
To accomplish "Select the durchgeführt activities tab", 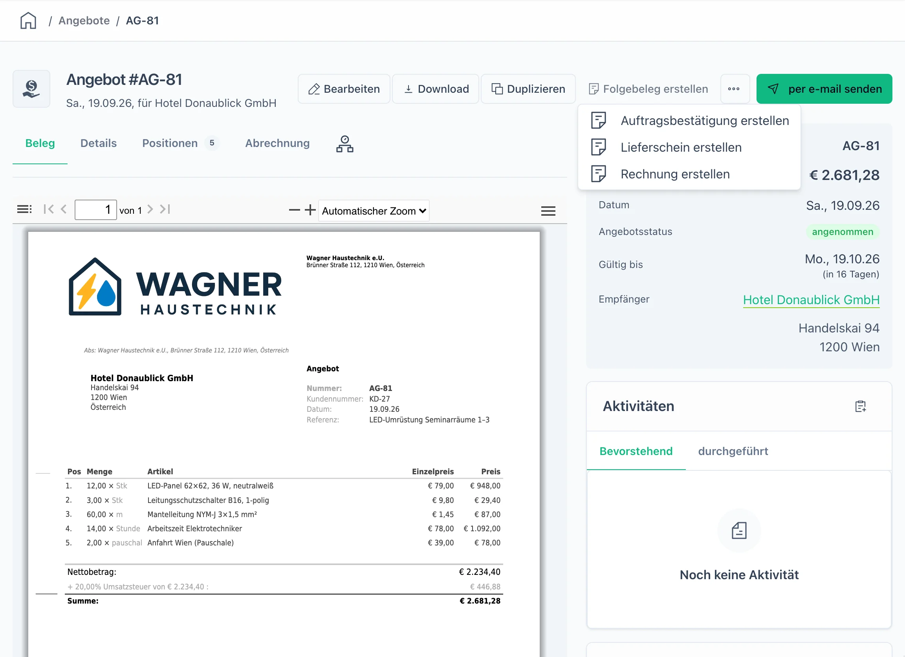I will coord(733,451).
